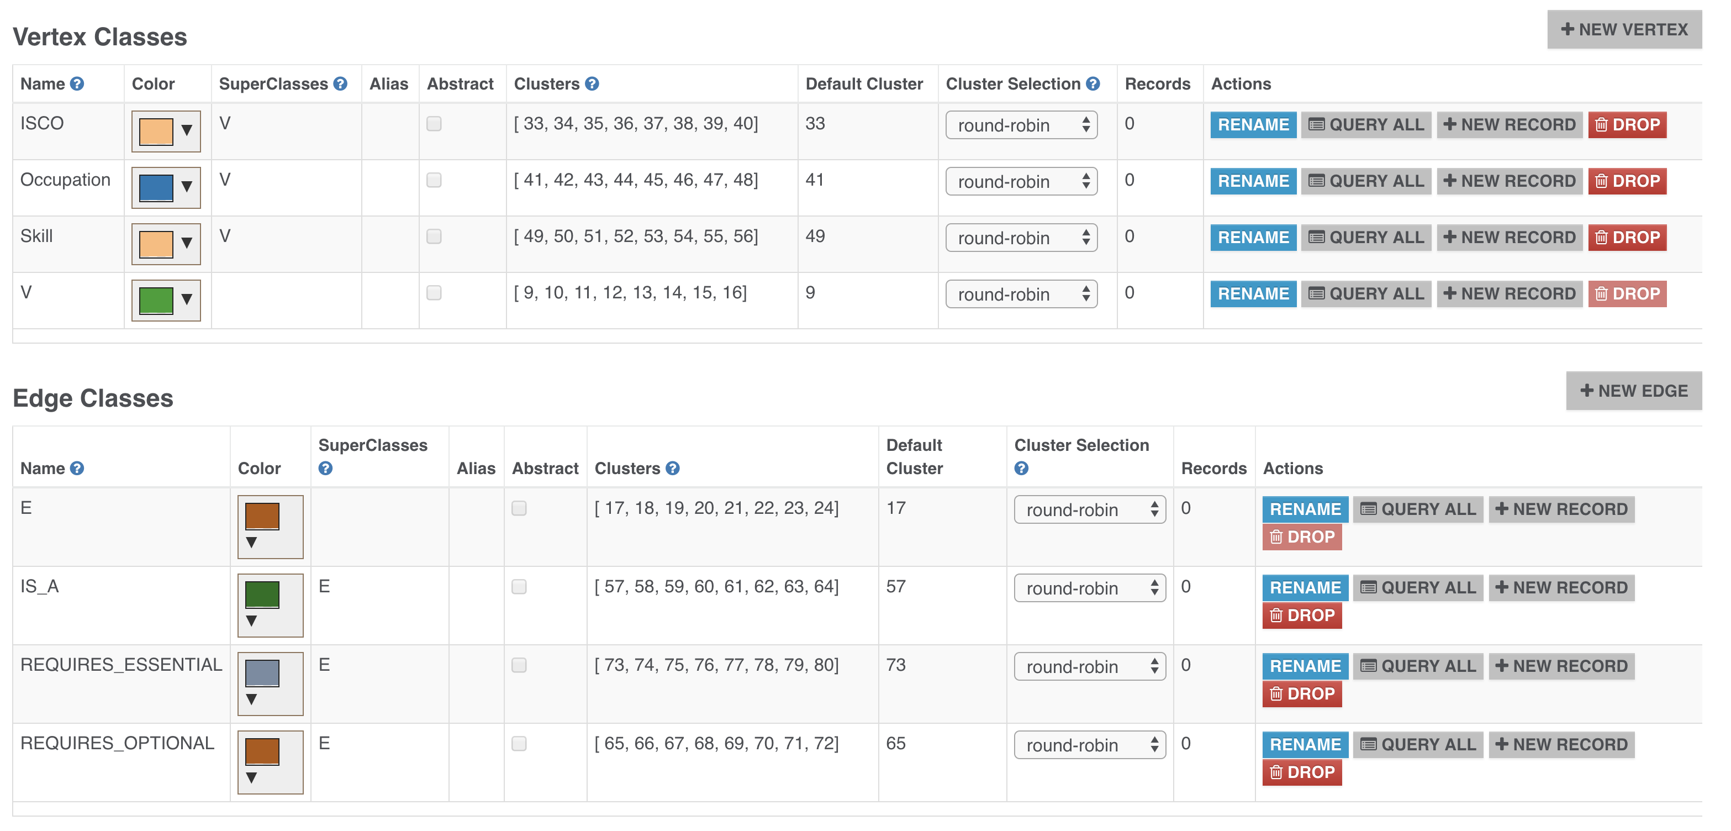Toggle Abstract checkbox for REQUIRES_ESSENTIAL
The image size is (1731, 831).
(519, 666)
